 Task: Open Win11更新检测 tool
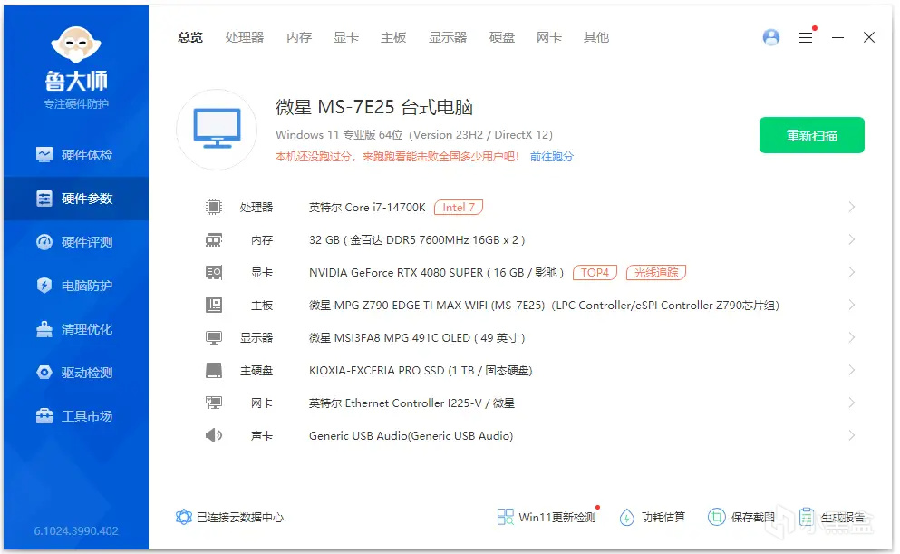(547, 517)
